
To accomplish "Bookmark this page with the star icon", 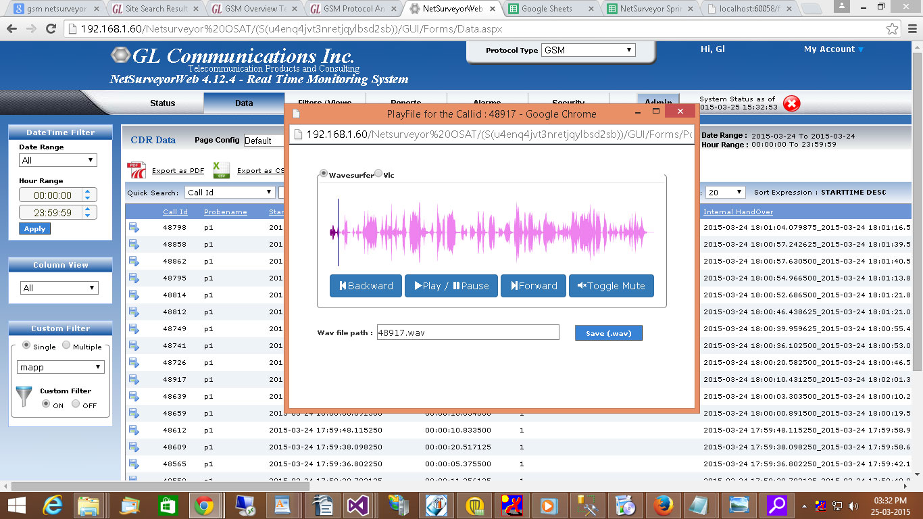I will (893, 29).
